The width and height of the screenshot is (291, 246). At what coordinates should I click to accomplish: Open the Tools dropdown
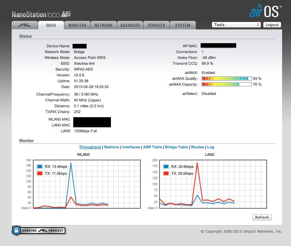coord(236,25)
